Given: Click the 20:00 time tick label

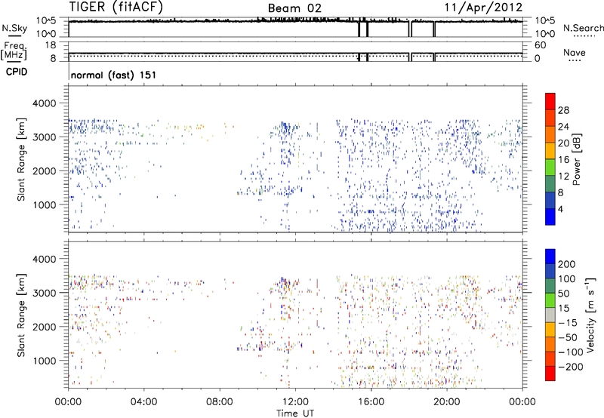Looking at the screenshot, I should click(446, 402).
